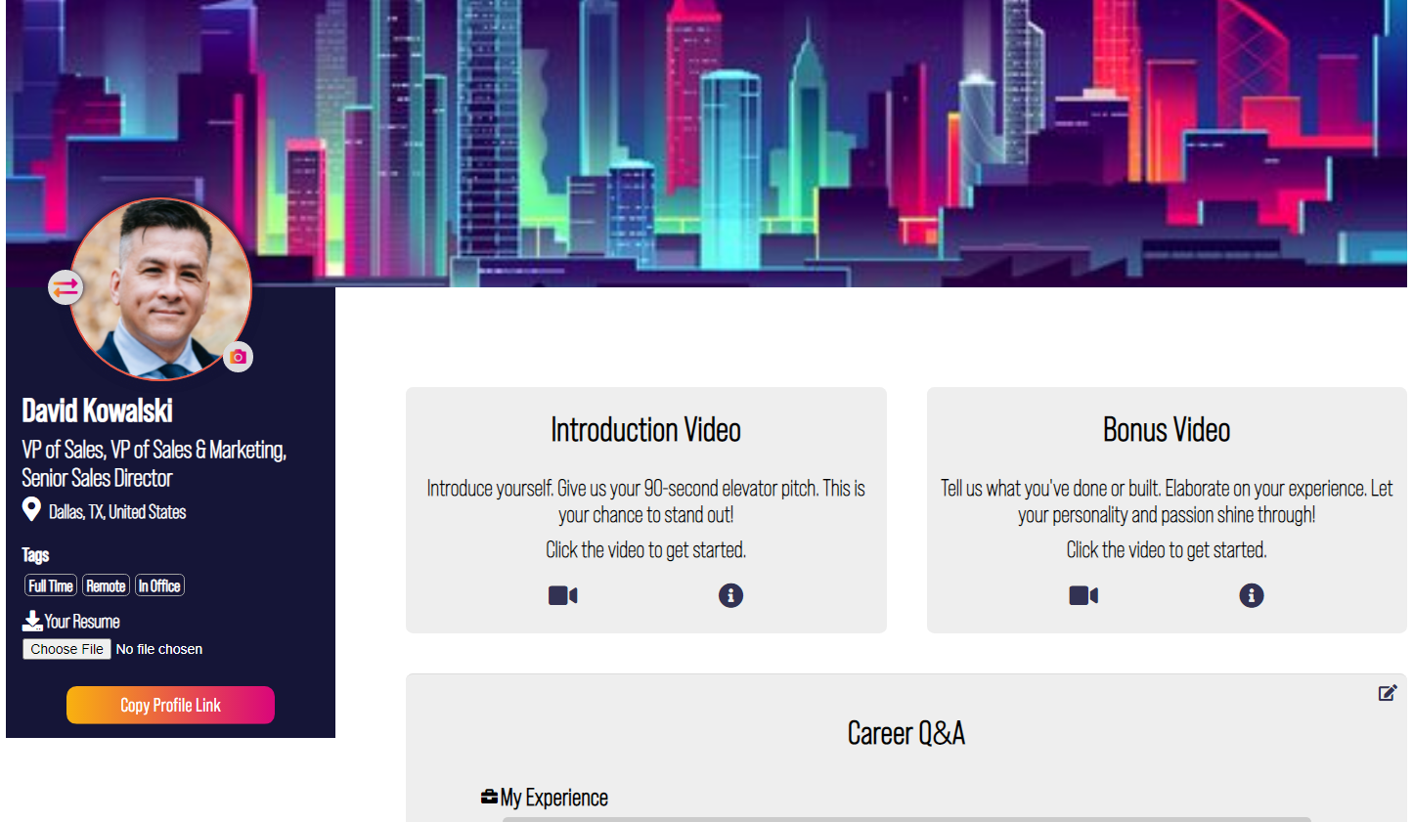The width and height of the screenshot is (1413, 822).
Task: Click the resume download icon
Action: pos(32,622)
